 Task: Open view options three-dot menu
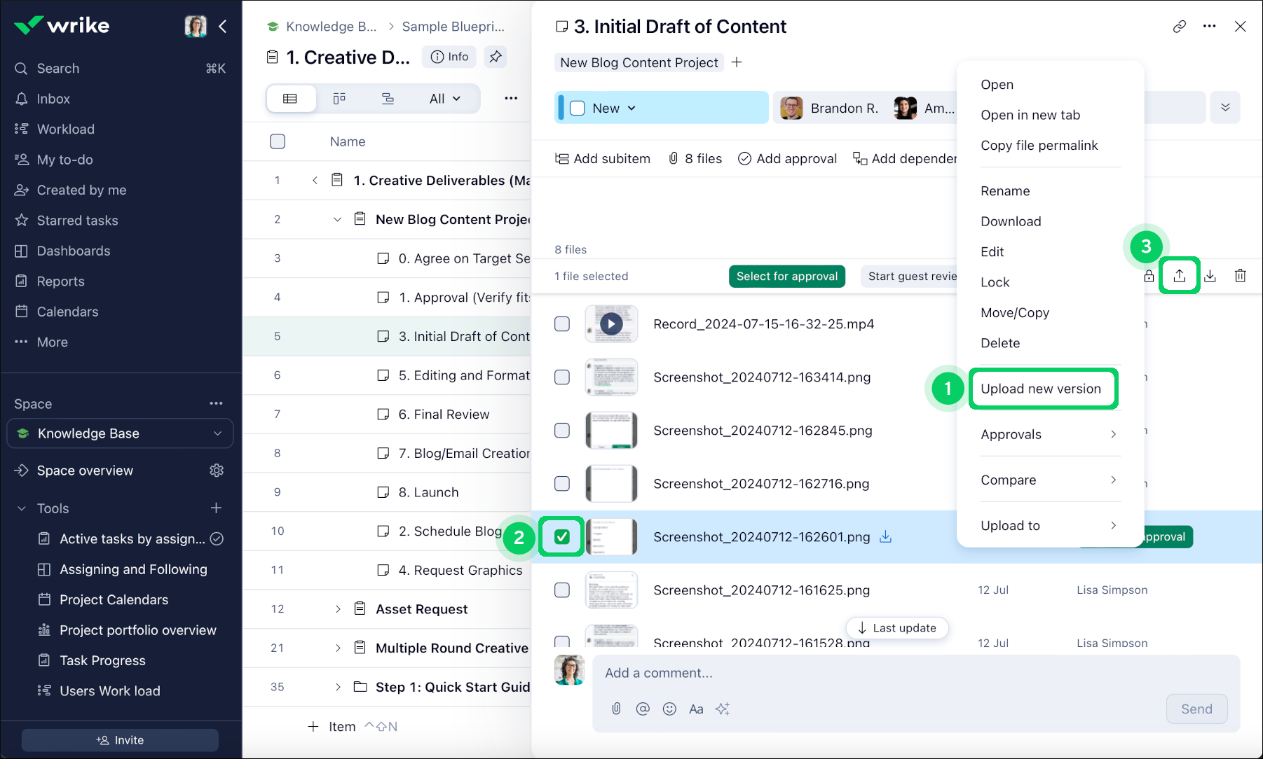511,99
